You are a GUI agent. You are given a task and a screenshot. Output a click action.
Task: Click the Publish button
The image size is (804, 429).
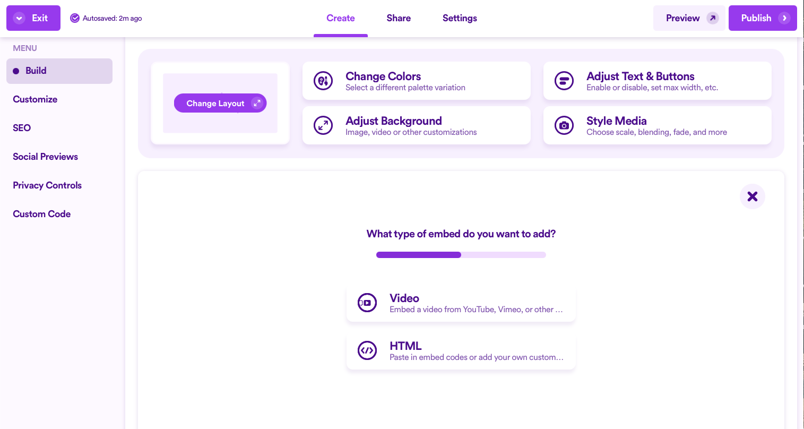pos(763,18)
